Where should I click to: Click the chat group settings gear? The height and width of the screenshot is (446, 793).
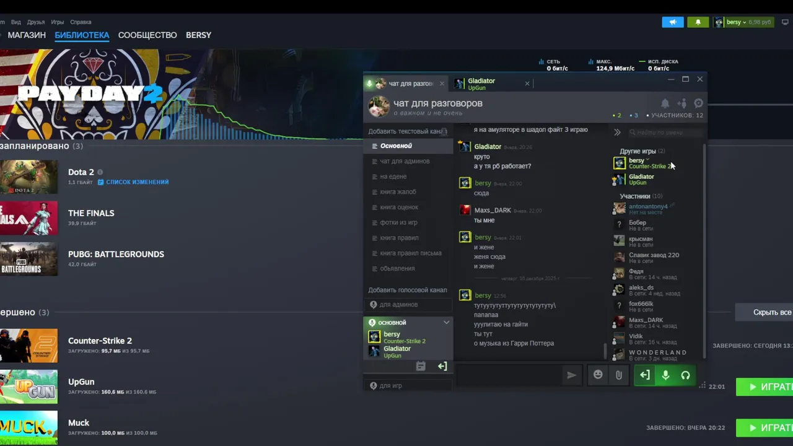pos(698,103)
